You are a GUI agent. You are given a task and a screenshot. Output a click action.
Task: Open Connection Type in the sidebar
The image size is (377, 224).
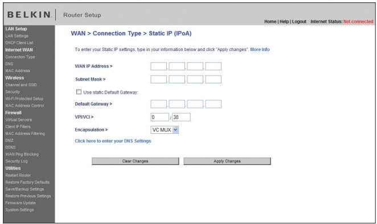tap(20, 57)
